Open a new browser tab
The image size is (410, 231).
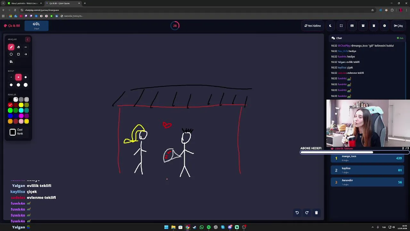pyautogui.click(x=85, y=3)
